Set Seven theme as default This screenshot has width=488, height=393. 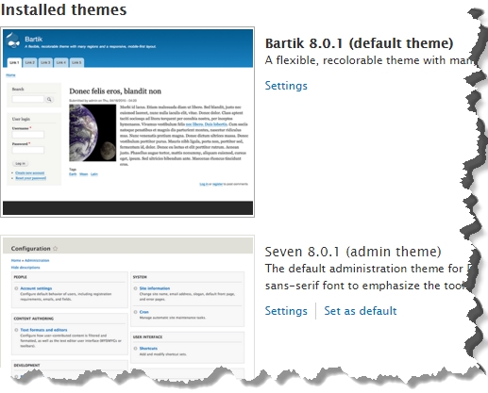[361, 311]
